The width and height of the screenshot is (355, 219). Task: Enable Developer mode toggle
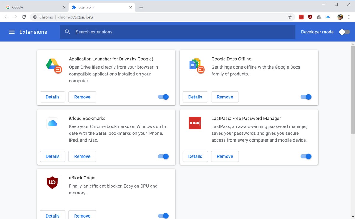pos(344,32)
